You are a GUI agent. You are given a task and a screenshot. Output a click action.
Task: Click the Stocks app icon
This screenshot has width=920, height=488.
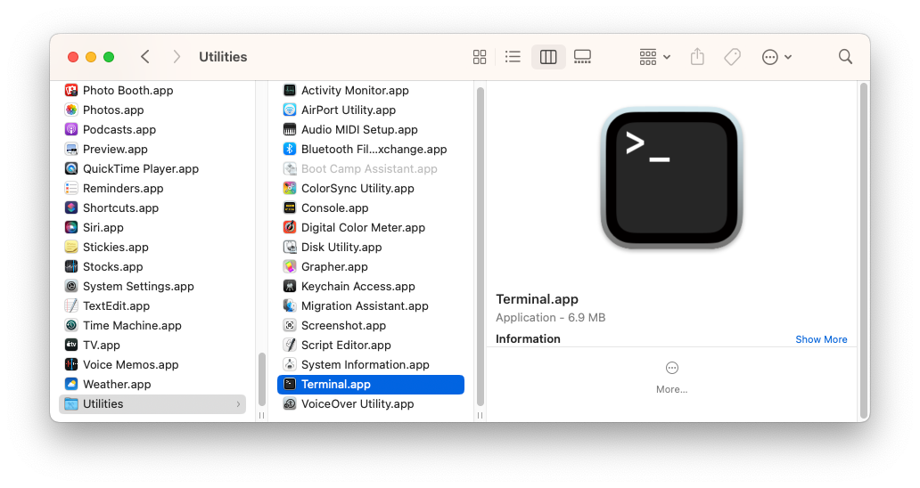tap(71, 266)
